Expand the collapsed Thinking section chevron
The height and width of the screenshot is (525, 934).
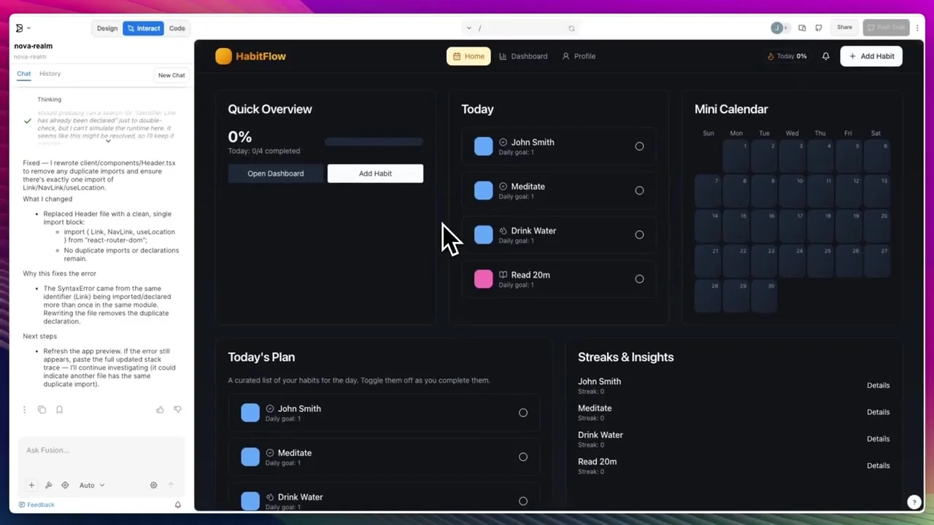pos(108,141)
